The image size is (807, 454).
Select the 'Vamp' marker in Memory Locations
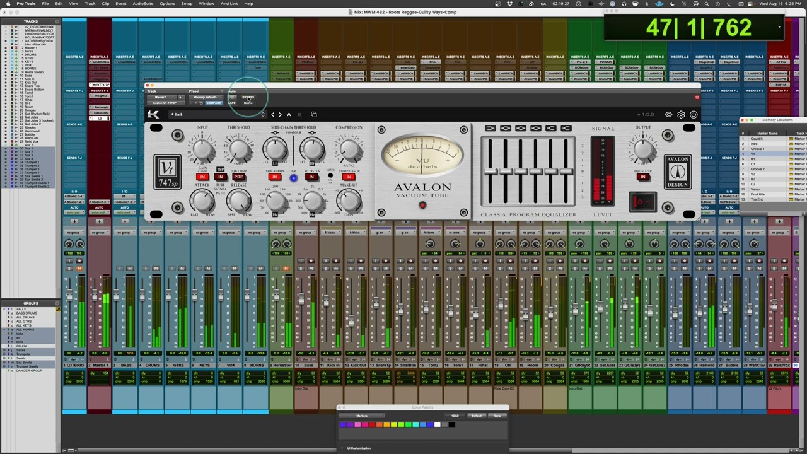point(755,189)
